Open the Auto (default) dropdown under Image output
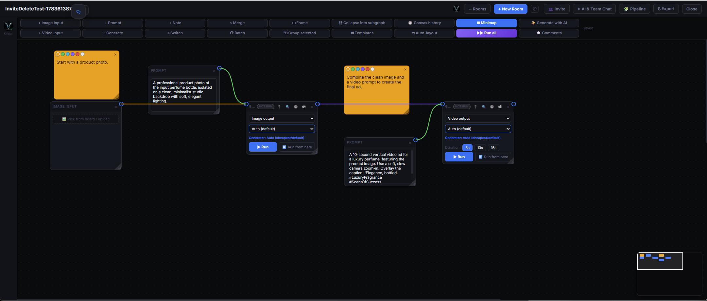The width and height of the screenshot is (707, 301). point(282,129)
